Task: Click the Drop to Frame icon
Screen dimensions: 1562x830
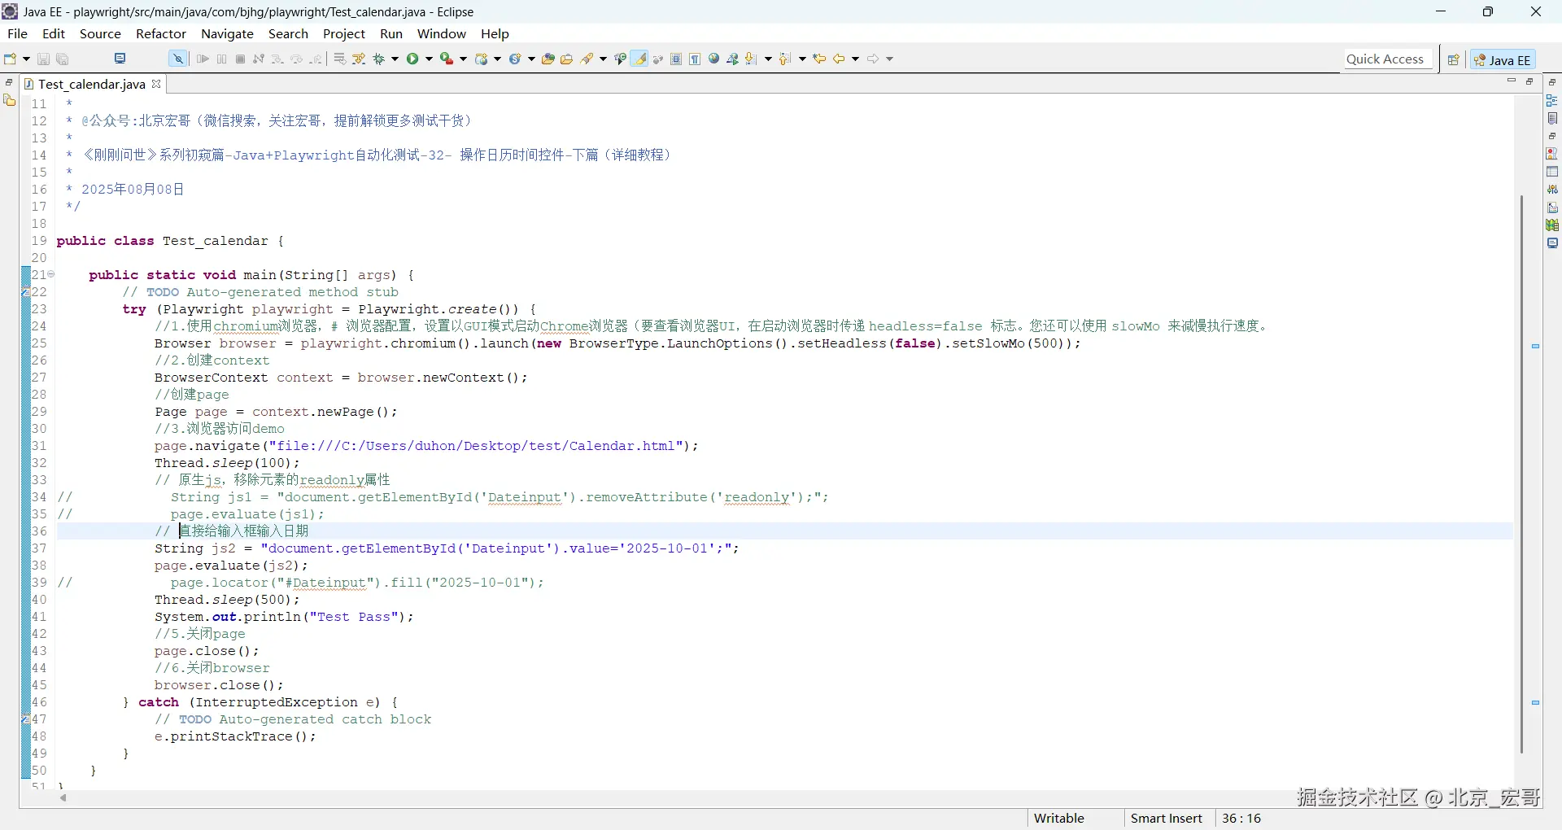Action: pyautogui.click(x=340, y=59)
